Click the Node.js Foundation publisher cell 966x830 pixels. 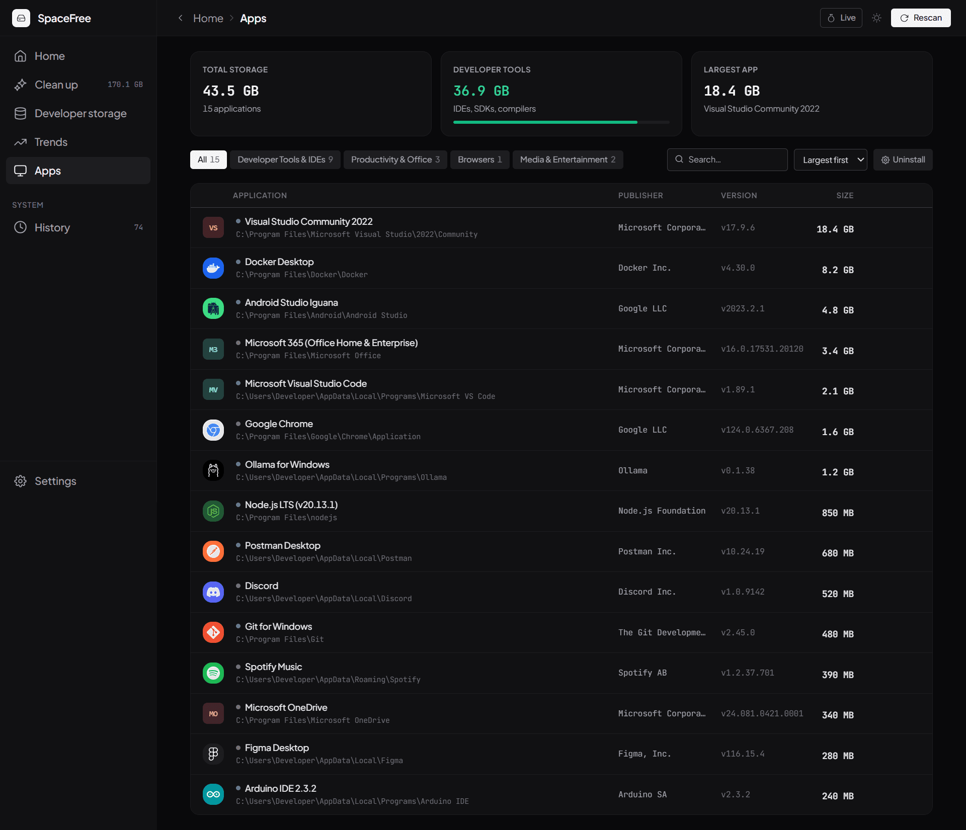662,511
